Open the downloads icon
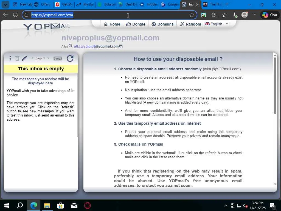The height and width of the screenshot is (211, 281). [x=235, y=15]
